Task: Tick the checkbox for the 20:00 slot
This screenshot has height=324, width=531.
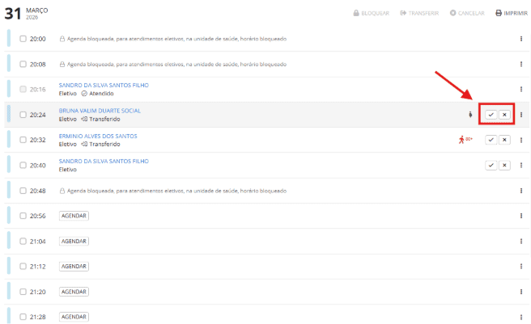Action: [x=23, y=39]
